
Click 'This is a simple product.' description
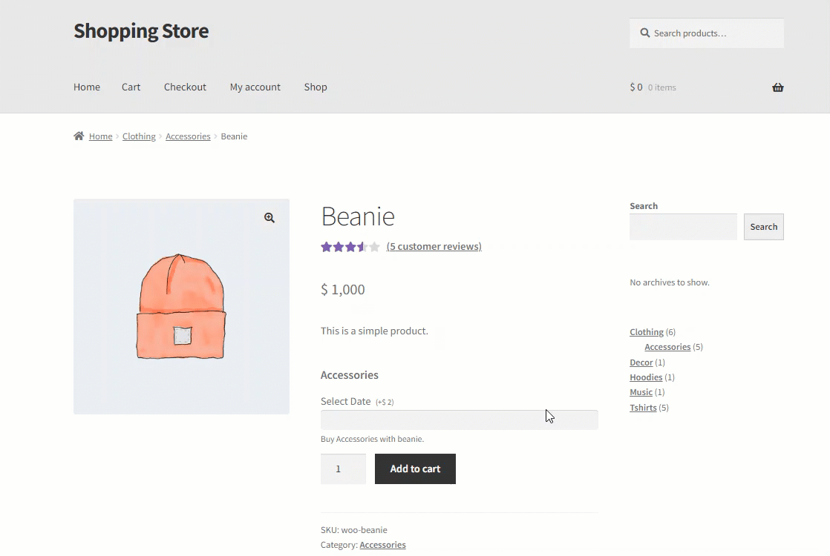point(374,331)
